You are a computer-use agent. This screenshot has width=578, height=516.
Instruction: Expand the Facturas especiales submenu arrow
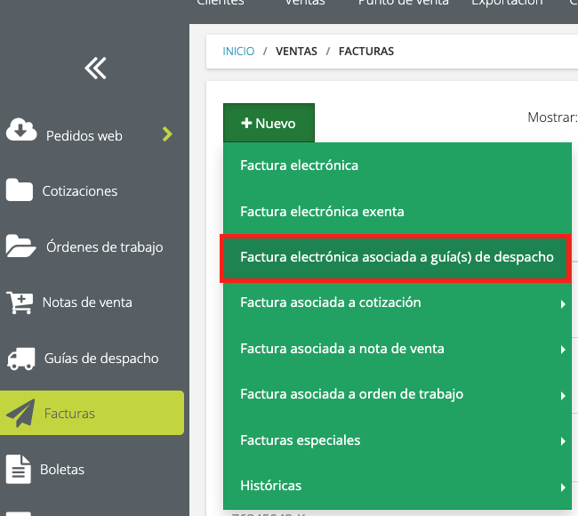[563, 441]
